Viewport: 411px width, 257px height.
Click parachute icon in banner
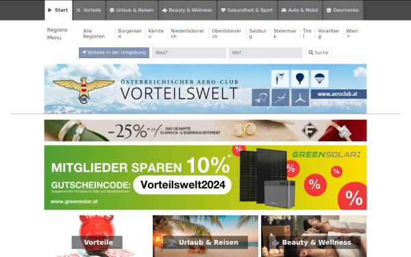click(x=319, y=78)
